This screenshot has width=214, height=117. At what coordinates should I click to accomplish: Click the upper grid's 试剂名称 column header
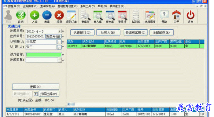[x=93, y=42]
